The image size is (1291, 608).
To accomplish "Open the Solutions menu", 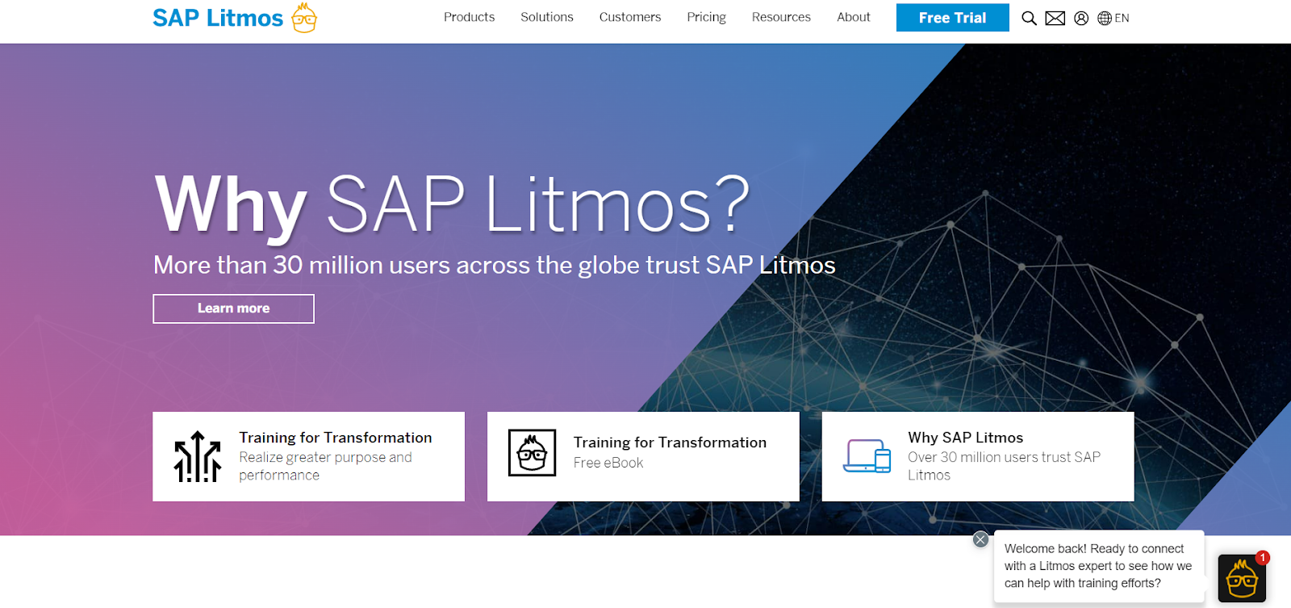I will coord(546,17).
